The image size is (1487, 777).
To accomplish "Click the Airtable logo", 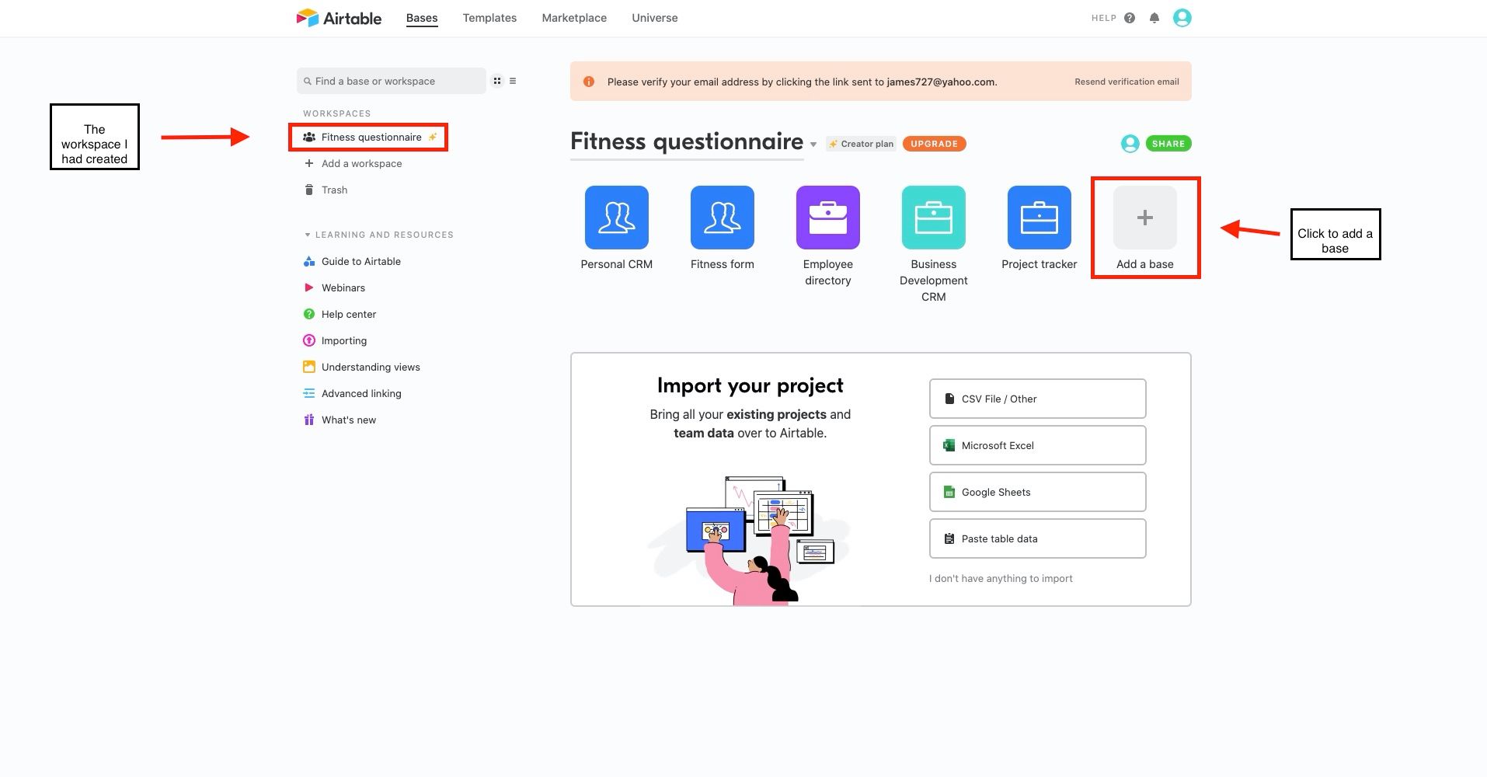I will click(x=339, y=18).
